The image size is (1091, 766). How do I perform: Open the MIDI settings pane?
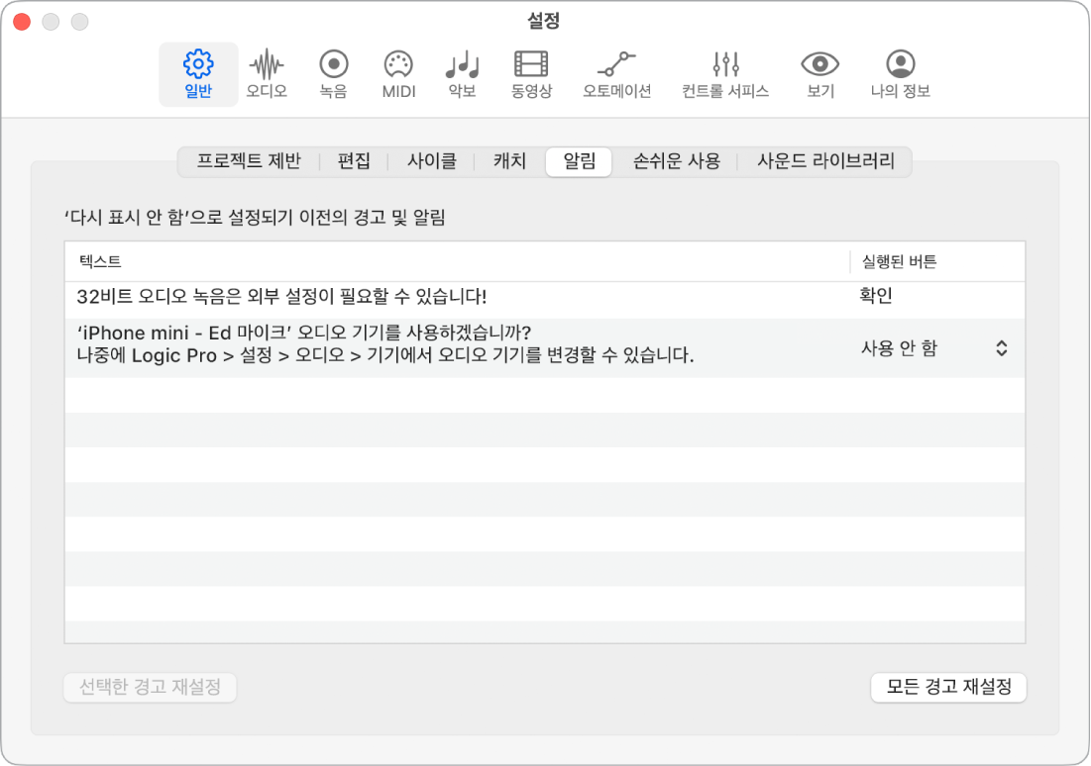(398, 74)
